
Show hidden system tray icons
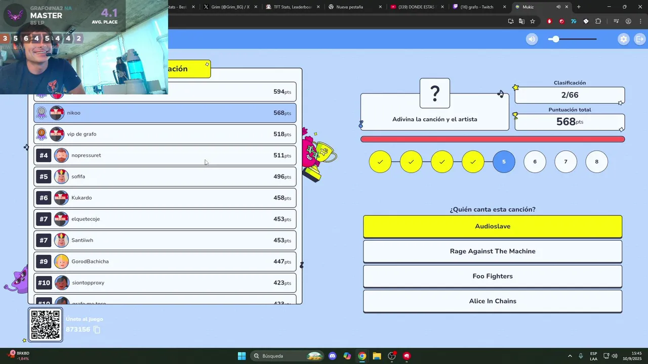tap(570, 356)
